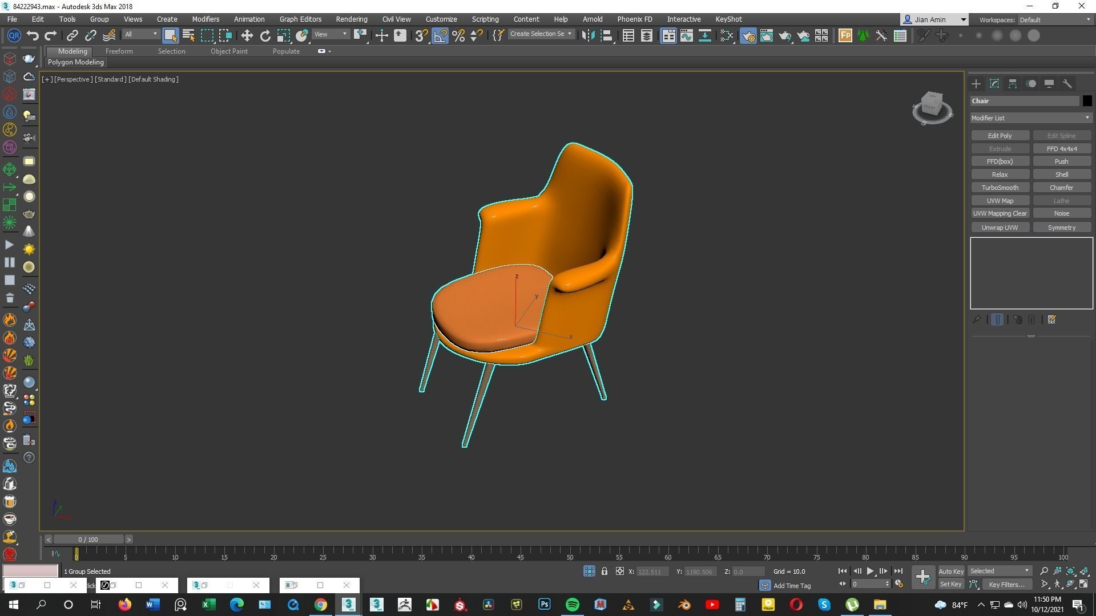Apply the Symmetry modifier button
Viewport: 1096px width, 616px height.
tap(1062, 228)
